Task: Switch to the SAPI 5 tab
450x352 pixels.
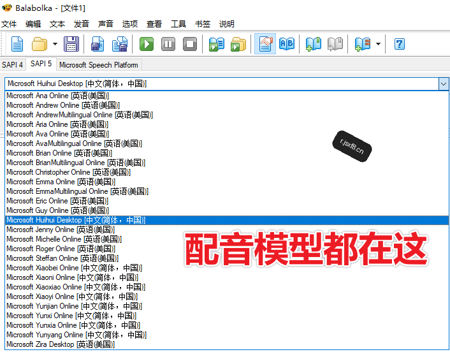Action: coord(41,64)
